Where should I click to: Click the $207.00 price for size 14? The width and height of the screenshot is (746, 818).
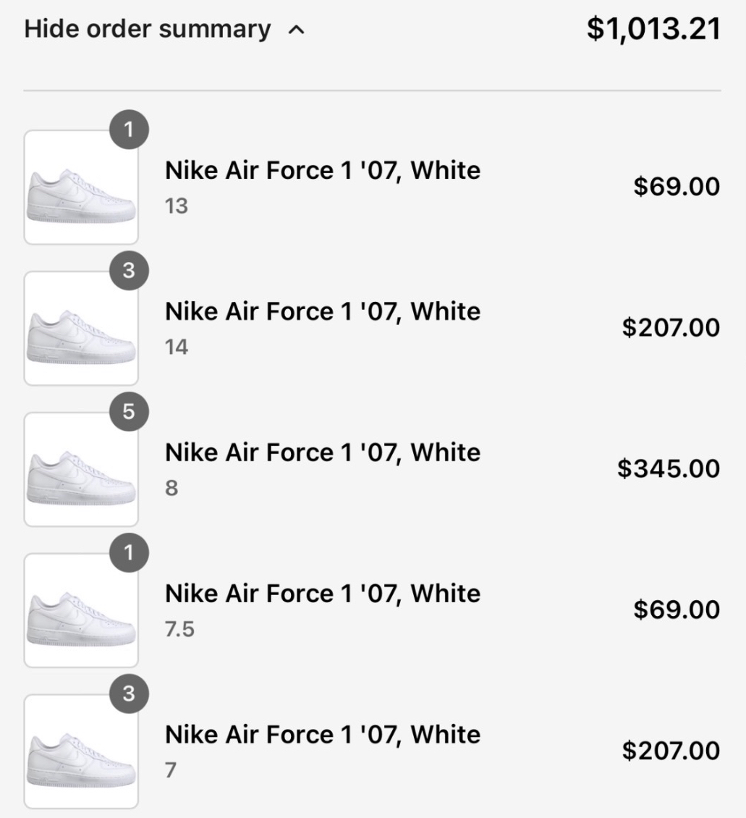coord(671,328)
